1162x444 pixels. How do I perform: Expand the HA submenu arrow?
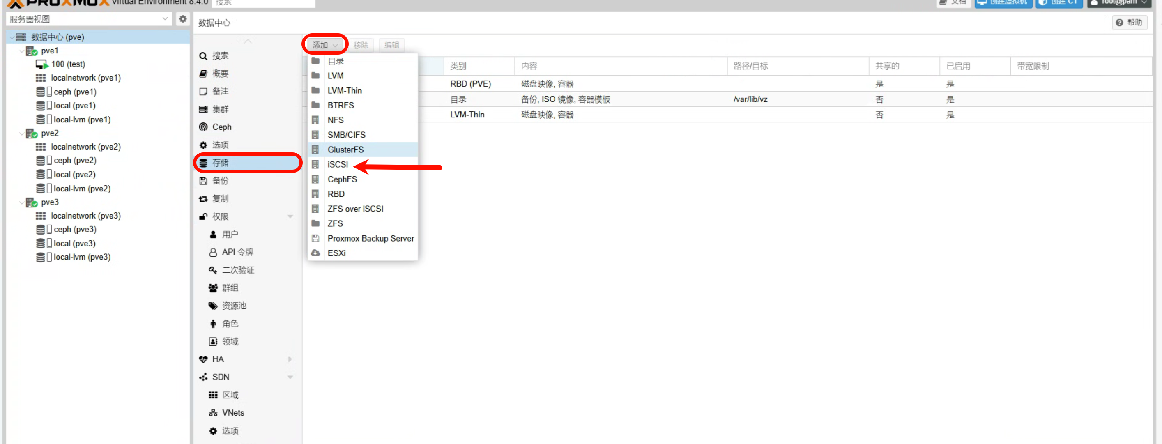click(x=290, y=359)
